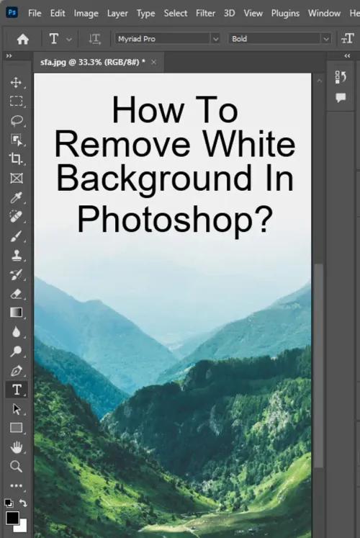Open the Plugins menu
Image resolution: width=360 pixels, height=538 pixels.
click(x=285, y=14)
